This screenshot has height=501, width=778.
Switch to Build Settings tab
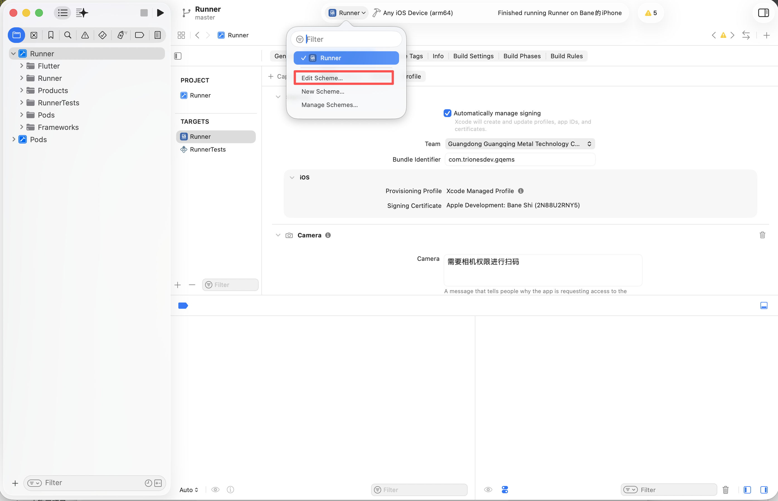[x=473, y=56]
